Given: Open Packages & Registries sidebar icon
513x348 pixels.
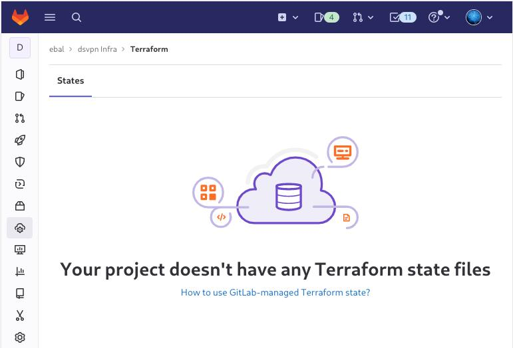Looking at the screenshot, I should click(x=20, y=206).
